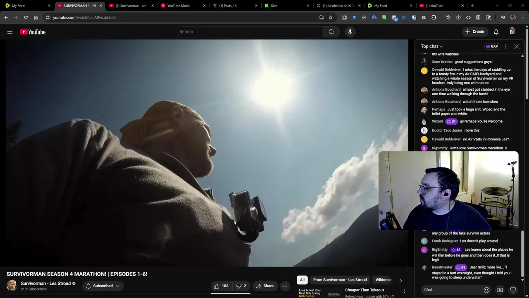Click the search magnifier button

pyautogui.click(x=331, y=32)
